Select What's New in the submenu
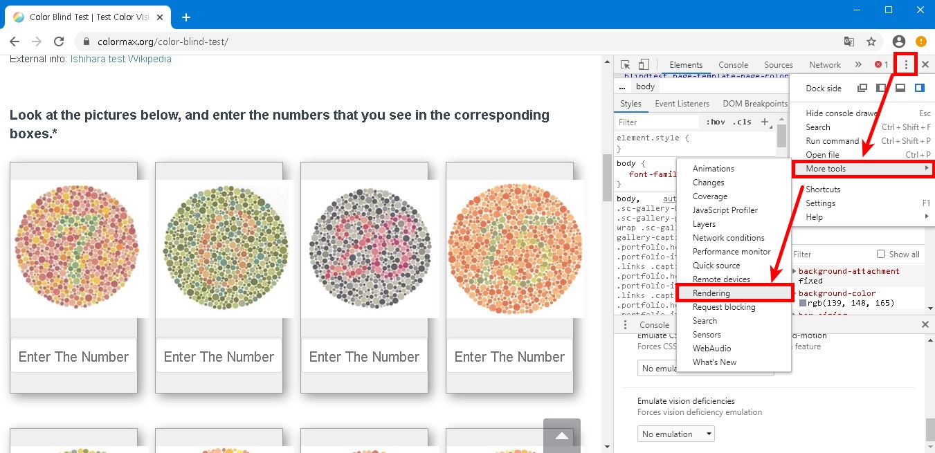Screen dimensions: 935x453 coord(734,362)
